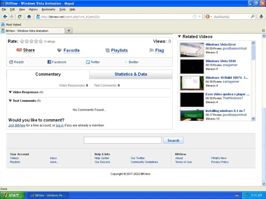
Task: Collapse the Text Comments section
Action: pyautogui.click(x=10, y=101)
